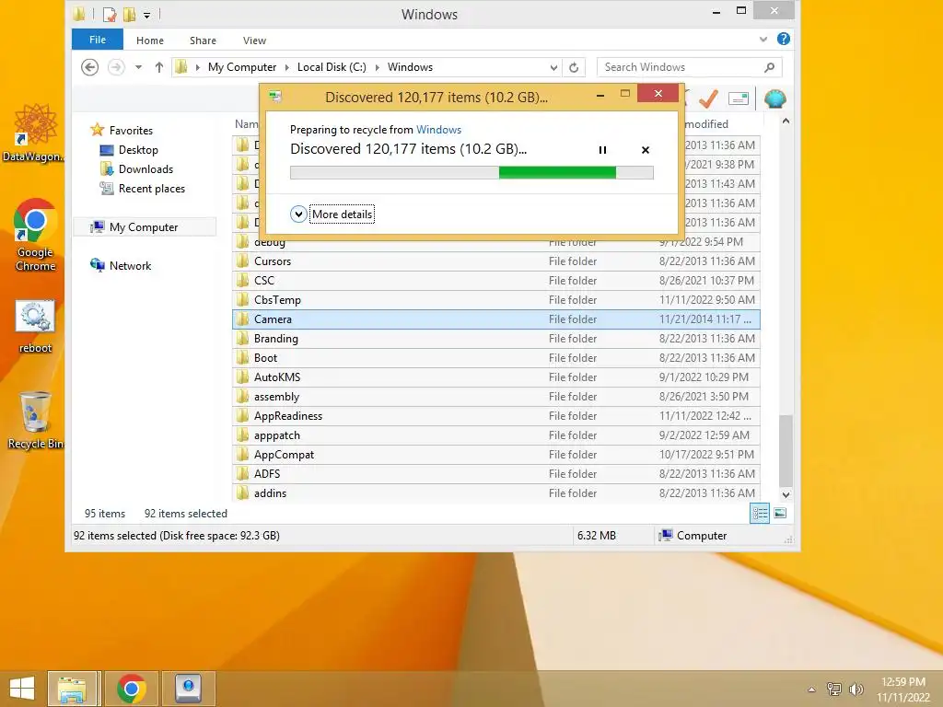Switch to the View tab

pos(254,41)
